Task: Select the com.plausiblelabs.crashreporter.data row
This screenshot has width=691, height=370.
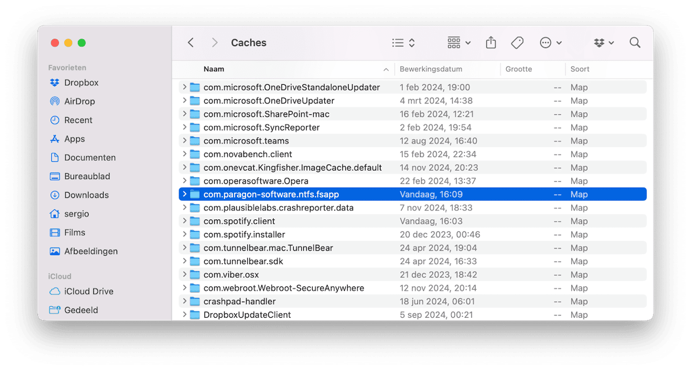Action: click(413, 207)
